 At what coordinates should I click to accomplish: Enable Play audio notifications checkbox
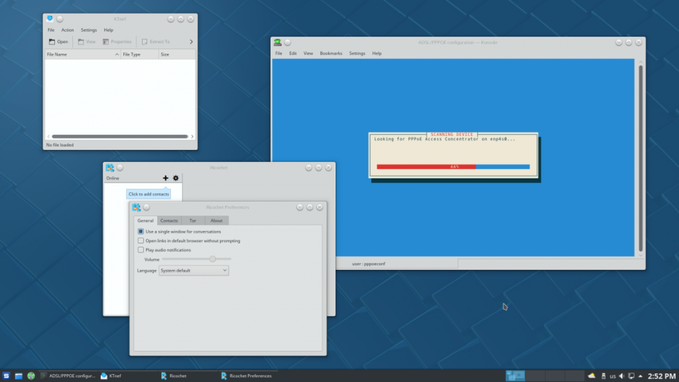(x=141, y=250)
